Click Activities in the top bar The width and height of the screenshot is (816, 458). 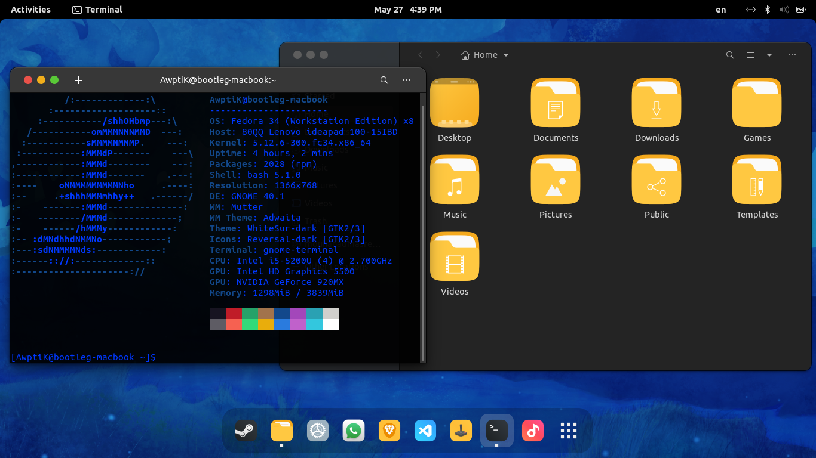coord(30,9)
